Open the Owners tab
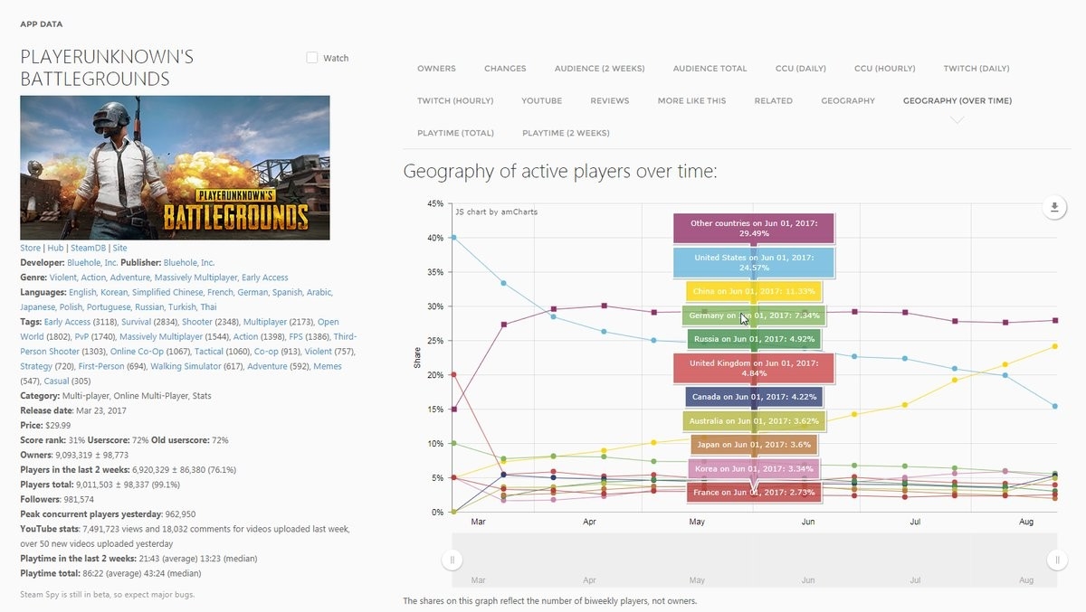The height and width of the screenshot is (612, 1086). click(x=436, y=69)
